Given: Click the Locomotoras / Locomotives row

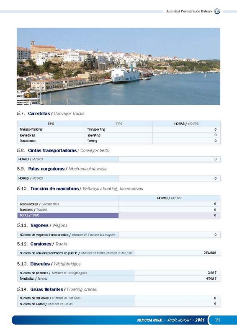Looking at the screenshot, I should click(118, 204).
